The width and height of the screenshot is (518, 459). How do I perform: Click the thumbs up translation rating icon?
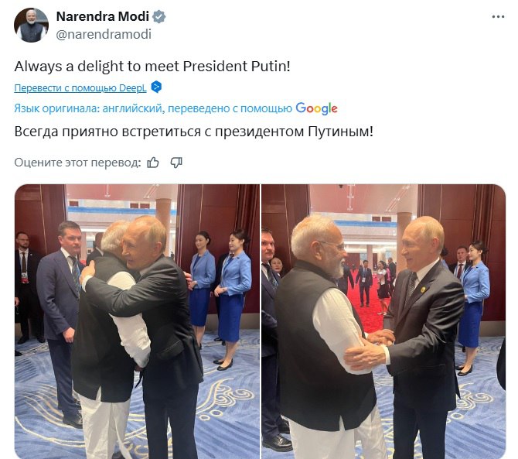tap(153, 162)
